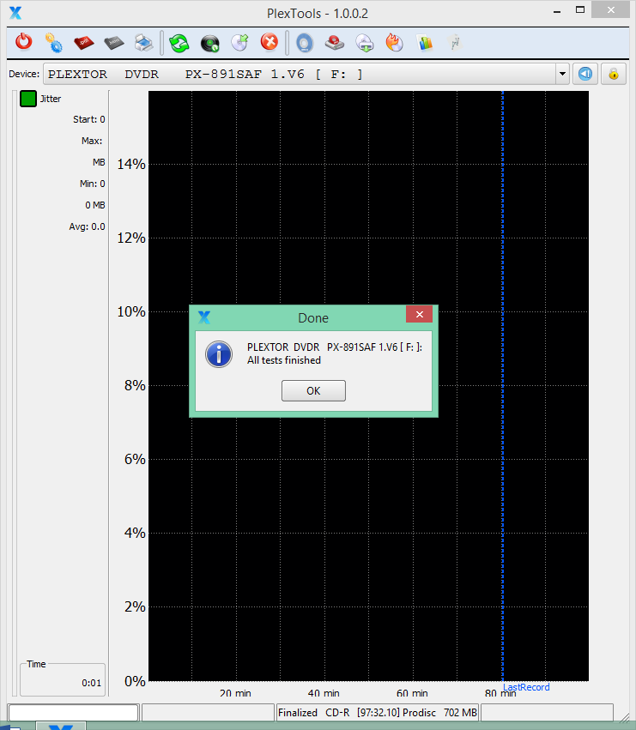Maximize the PlexTools window
636x730 pixels.
(x=580, y=9)
